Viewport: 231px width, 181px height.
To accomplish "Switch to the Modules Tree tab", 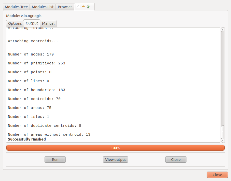I will (x=16, y=7).
